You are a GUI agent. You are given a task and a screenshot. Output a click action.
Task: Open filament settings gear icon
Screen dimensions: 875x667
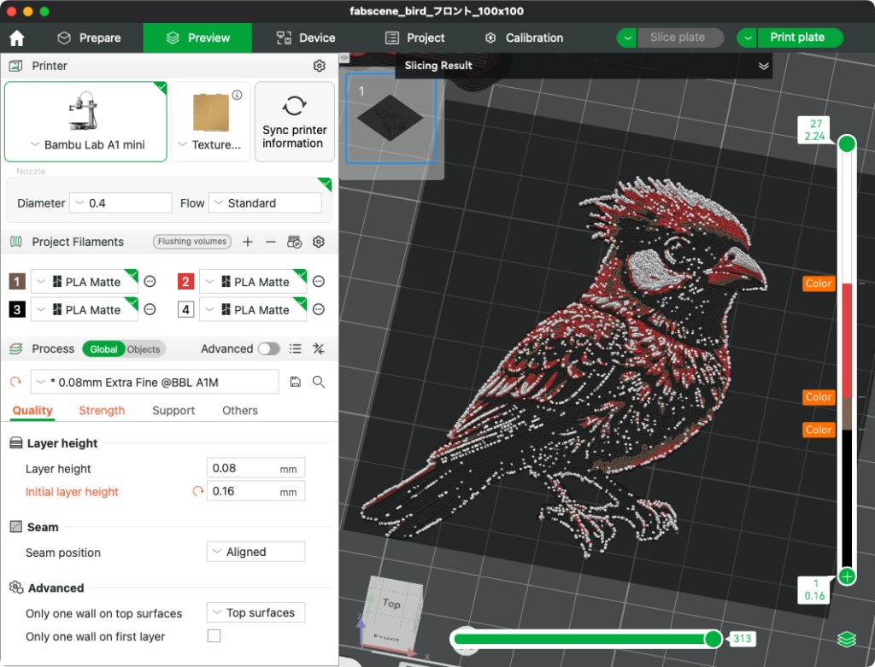coord(319,242)
